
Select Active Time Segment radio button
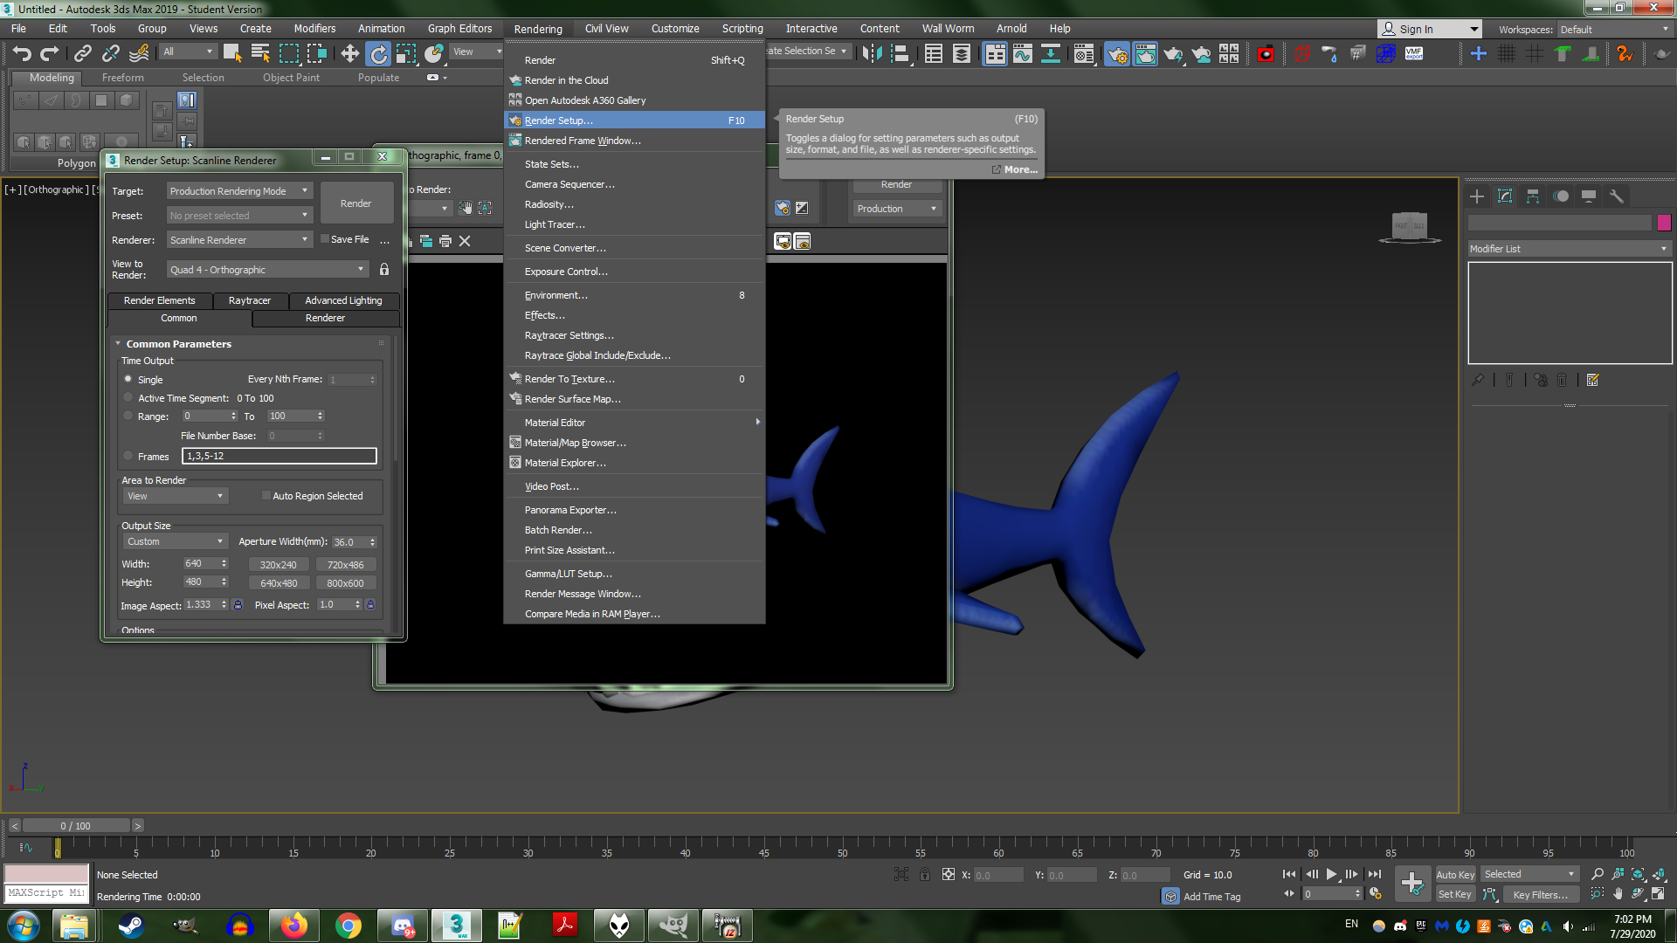pyautogui.click(x=128, y=397)
